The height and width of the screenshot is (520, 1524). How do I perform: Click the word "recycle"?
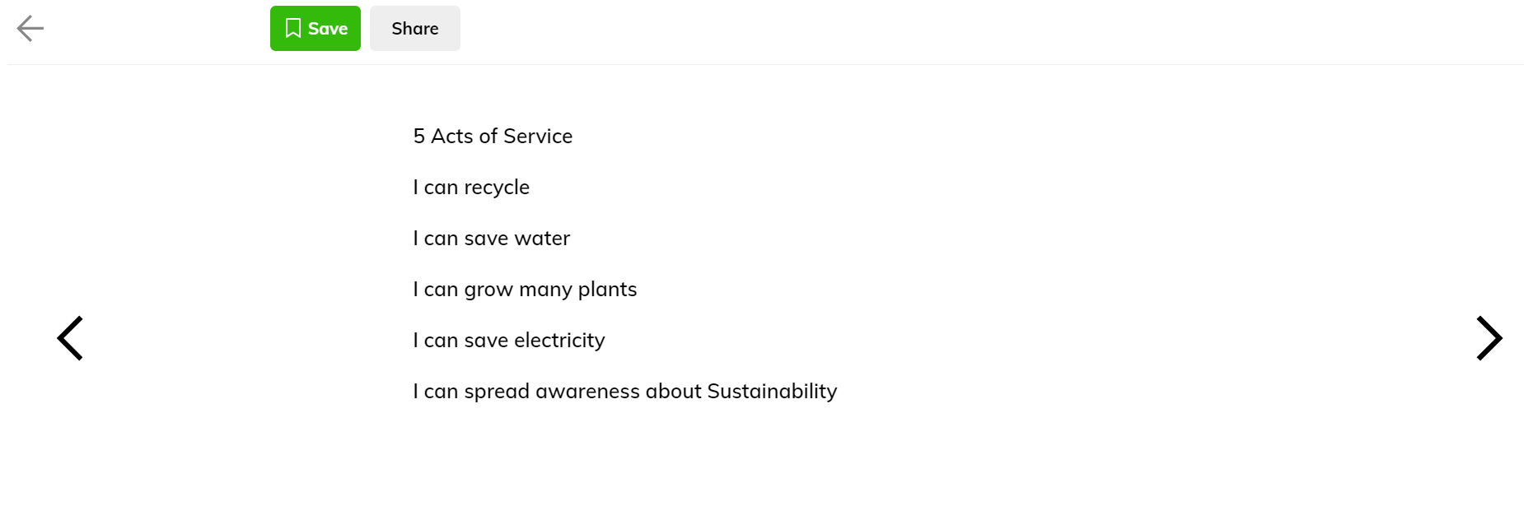pyautogui.click(x=497, y=188)
